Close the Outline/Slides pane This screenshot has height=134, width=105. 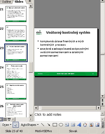(30, 1)
